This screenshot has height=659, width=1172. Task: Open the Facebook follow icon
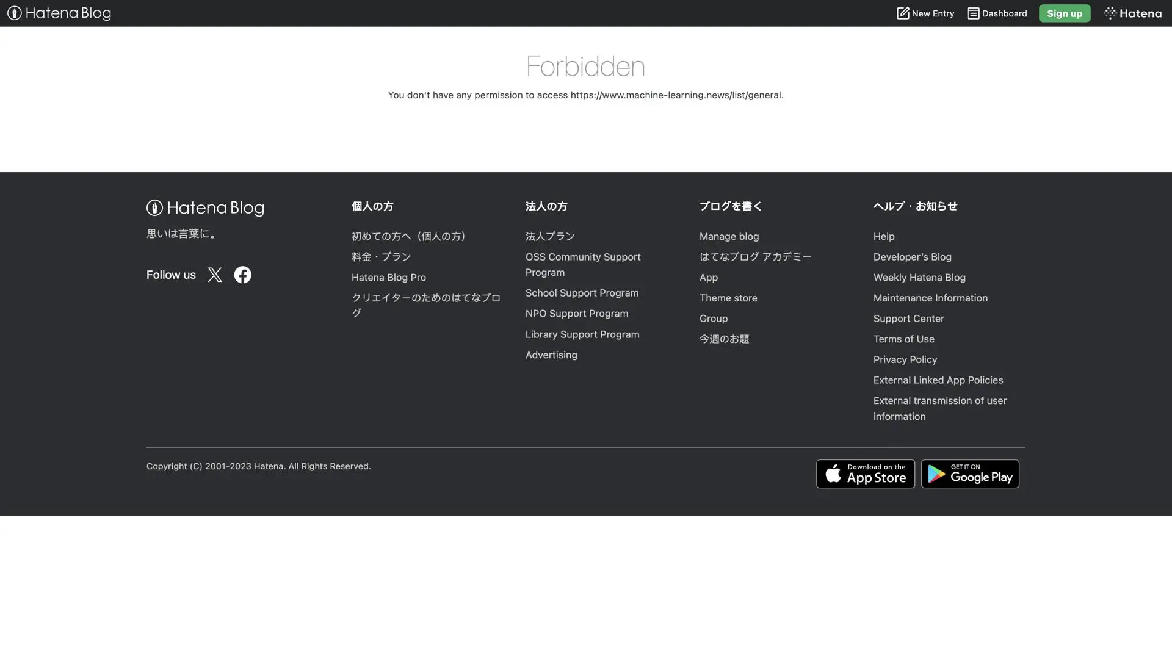(x=242, y=275)
